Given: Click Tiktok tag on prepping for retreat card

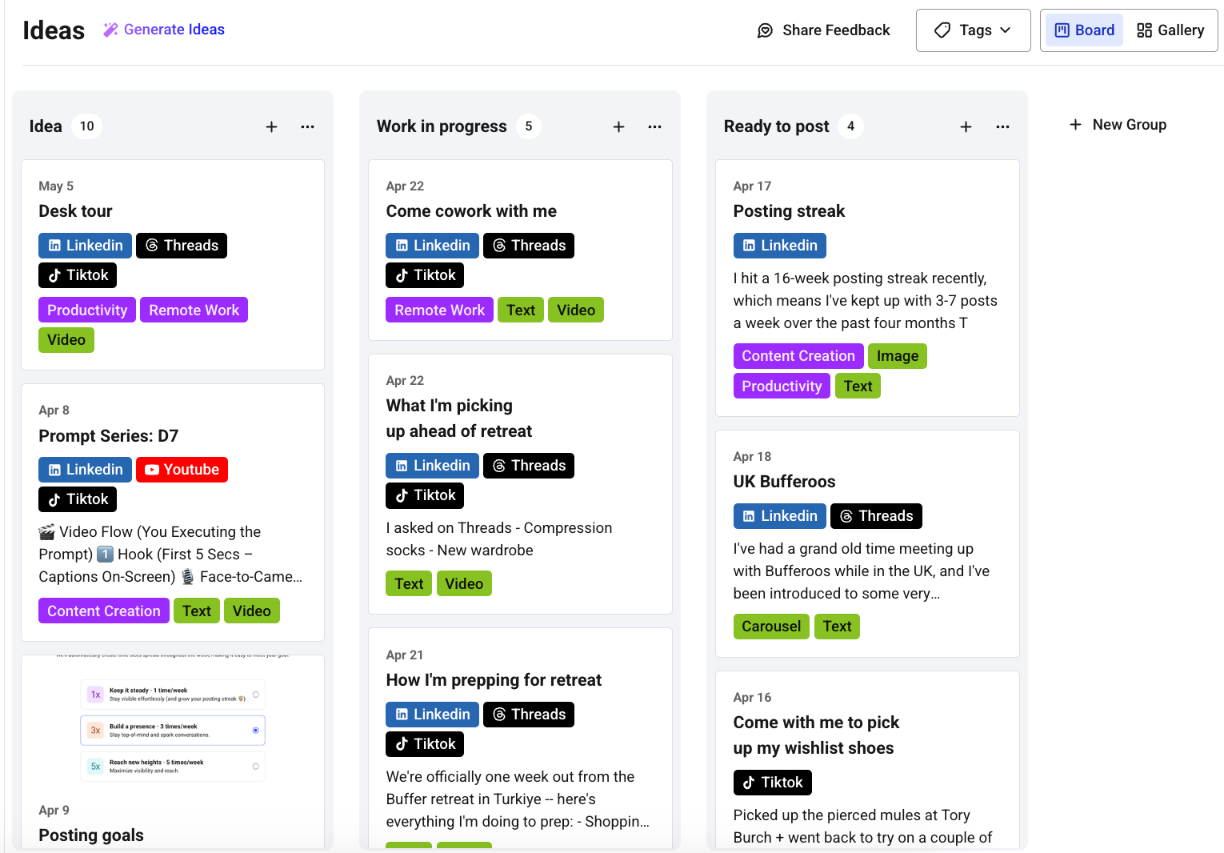Looking at the screenshot, I should click(x=425, y=744).
